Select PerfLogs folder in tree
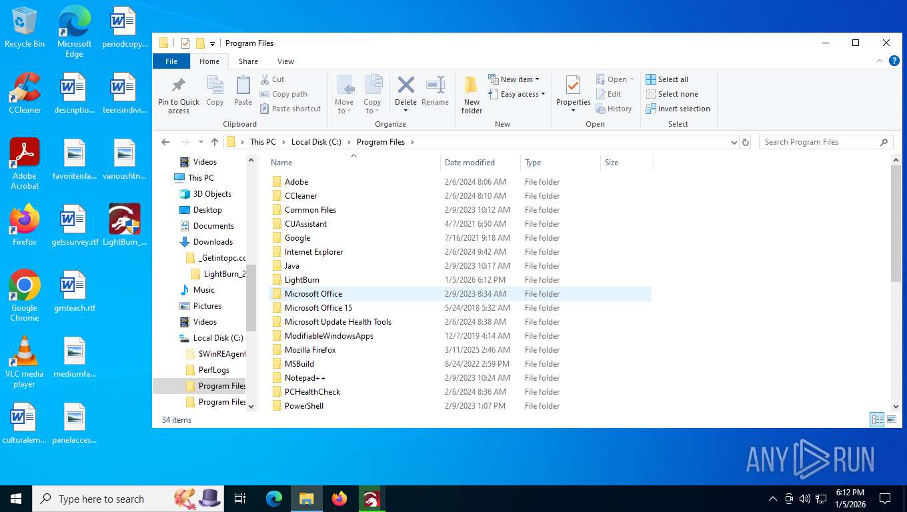Viewport: 907px width, 512px height. click(213, 370)
